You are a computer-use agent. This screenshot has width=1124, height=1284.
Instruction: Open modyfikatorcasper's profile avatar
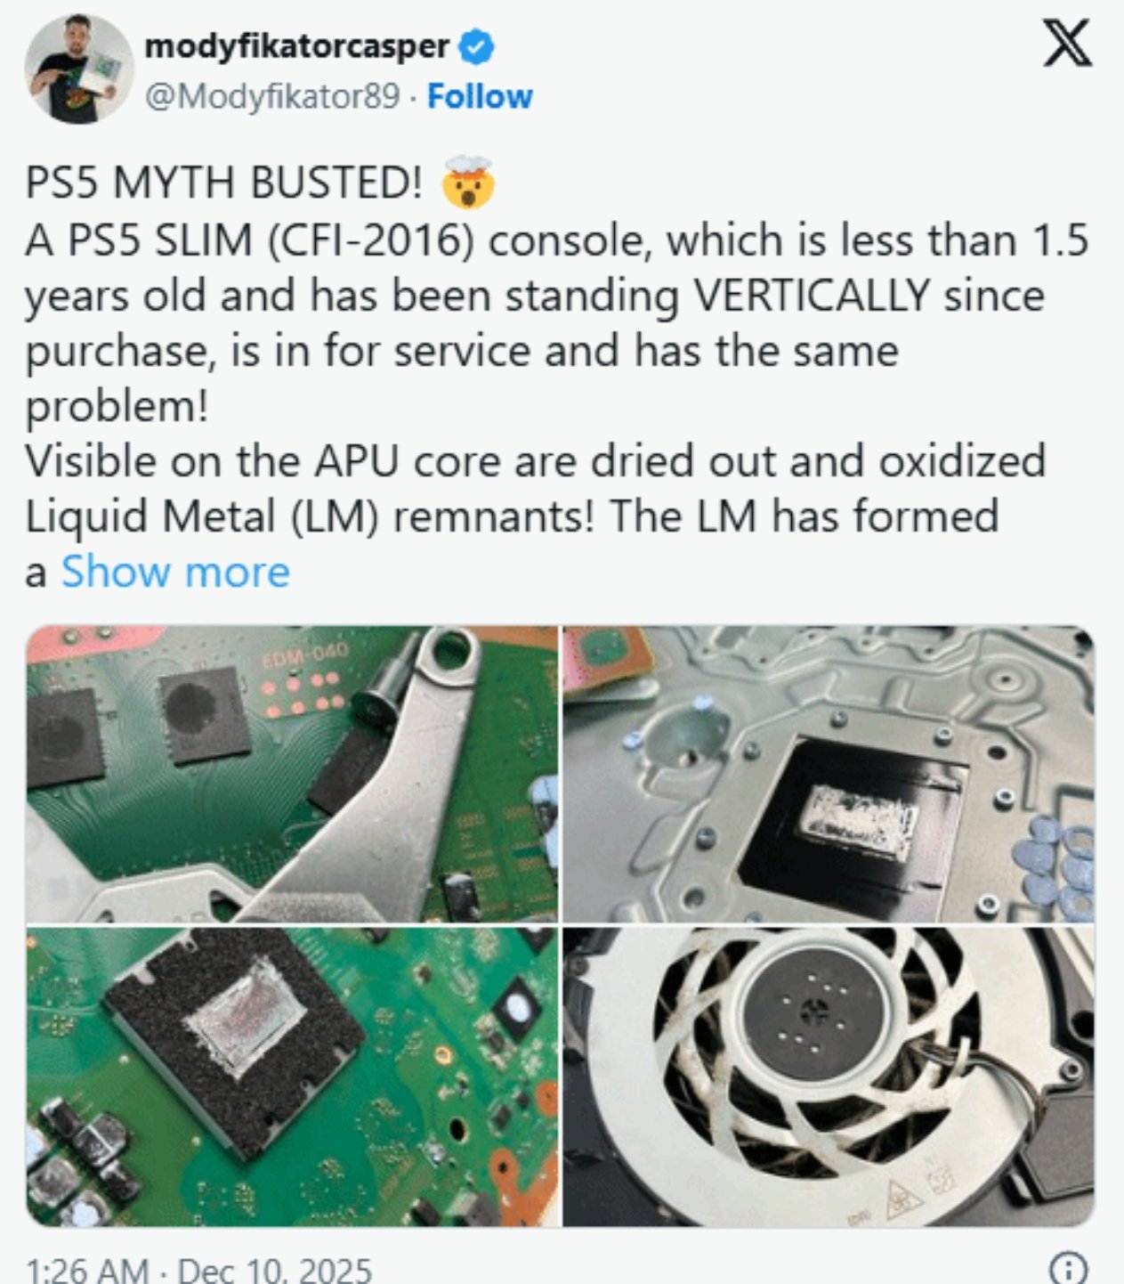tap(78, 68)
